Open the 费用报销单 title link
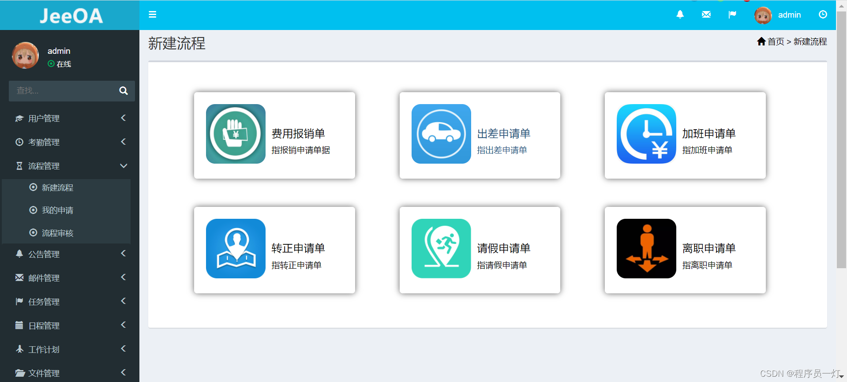 pos(298,134)
